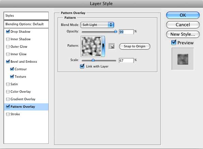Click the layer style preview swatch
This screenshot has width=203, height=149.
click(183, 59)
